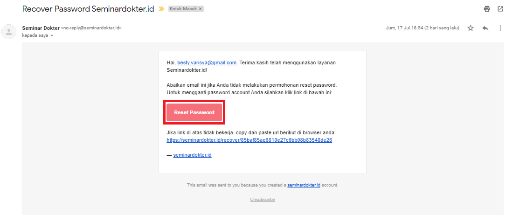Click the sender name Seminar Dokter
The width and height of the screenshot is (506, 215).
pos(41,28)
